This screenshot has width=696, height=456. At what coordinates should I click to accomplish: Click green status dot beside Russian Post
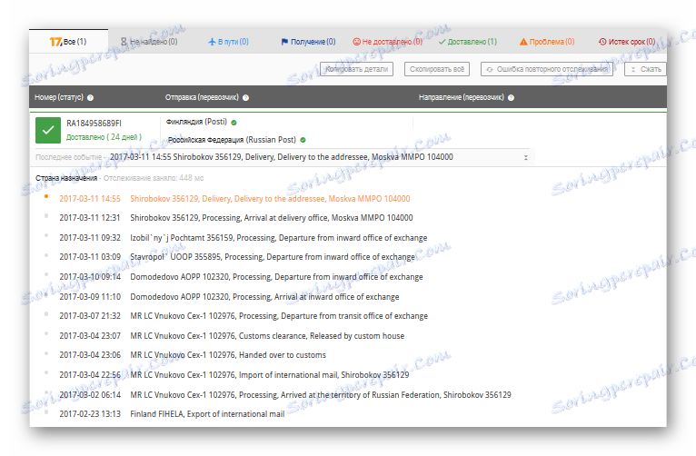pyautogui.click(x=303, y=140)
